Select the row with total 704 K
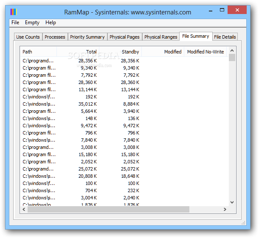Viewport: 259px width, 238px height. point(124,190)
